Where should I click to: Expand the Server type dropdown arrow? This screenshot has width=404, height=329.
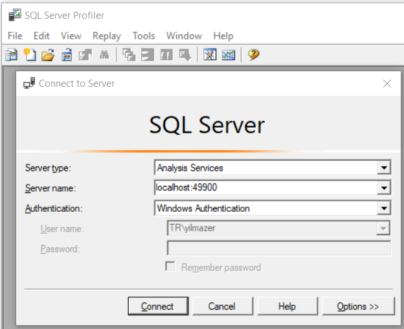click(x=384, y=168)
